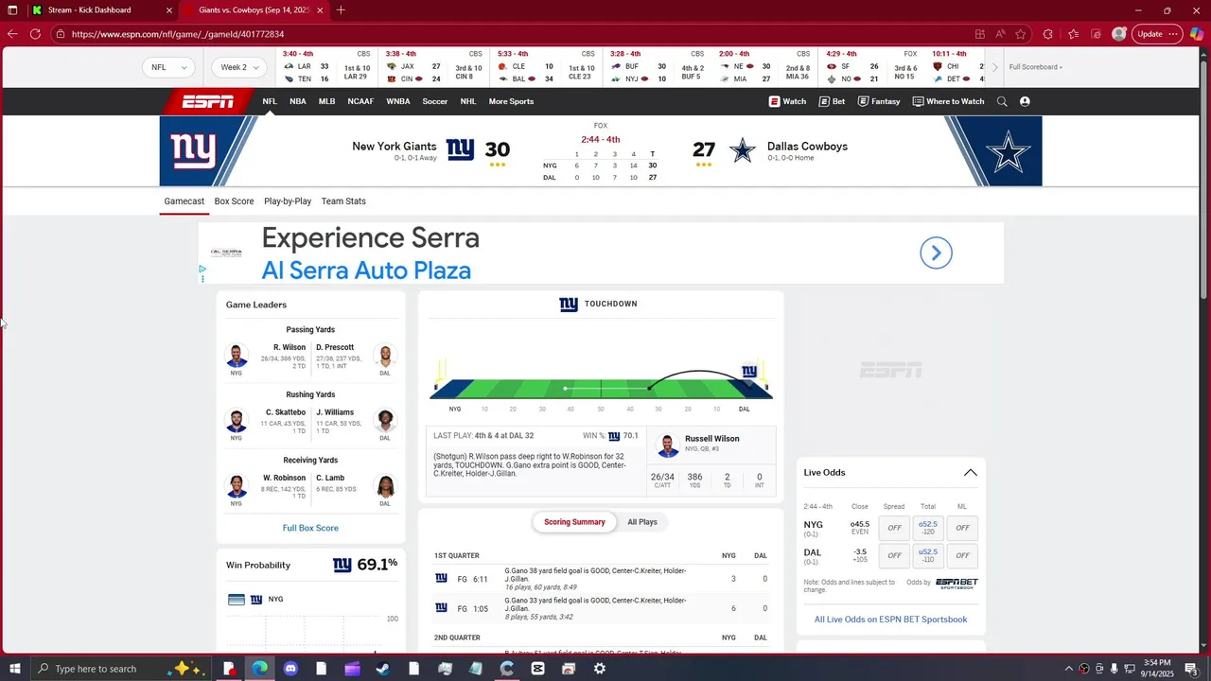1211x681 pixels.
Task: Select NHL in the ESPN menu
Action: 468,101
